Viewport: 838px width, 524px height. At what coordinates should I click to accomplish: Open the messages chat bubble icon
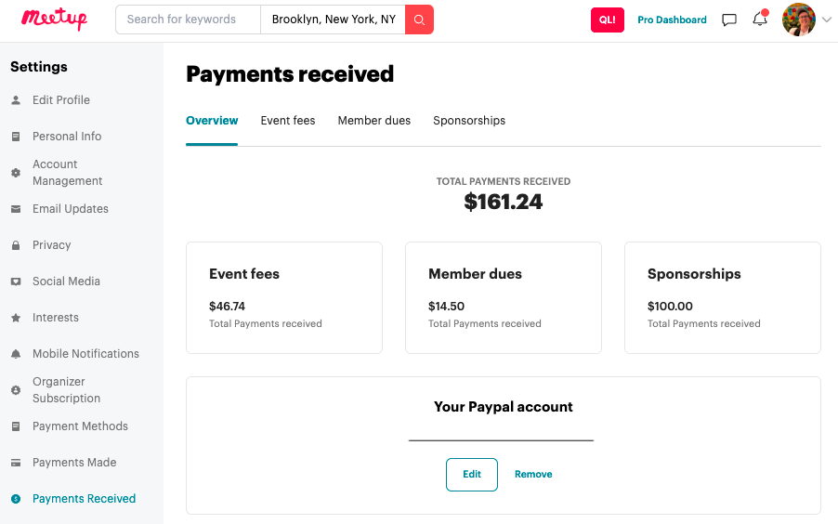[729, 20]
